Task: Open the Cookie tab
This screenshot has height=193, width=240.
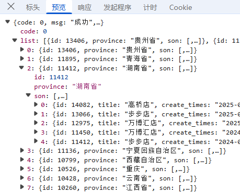Action: click(180, 7)
